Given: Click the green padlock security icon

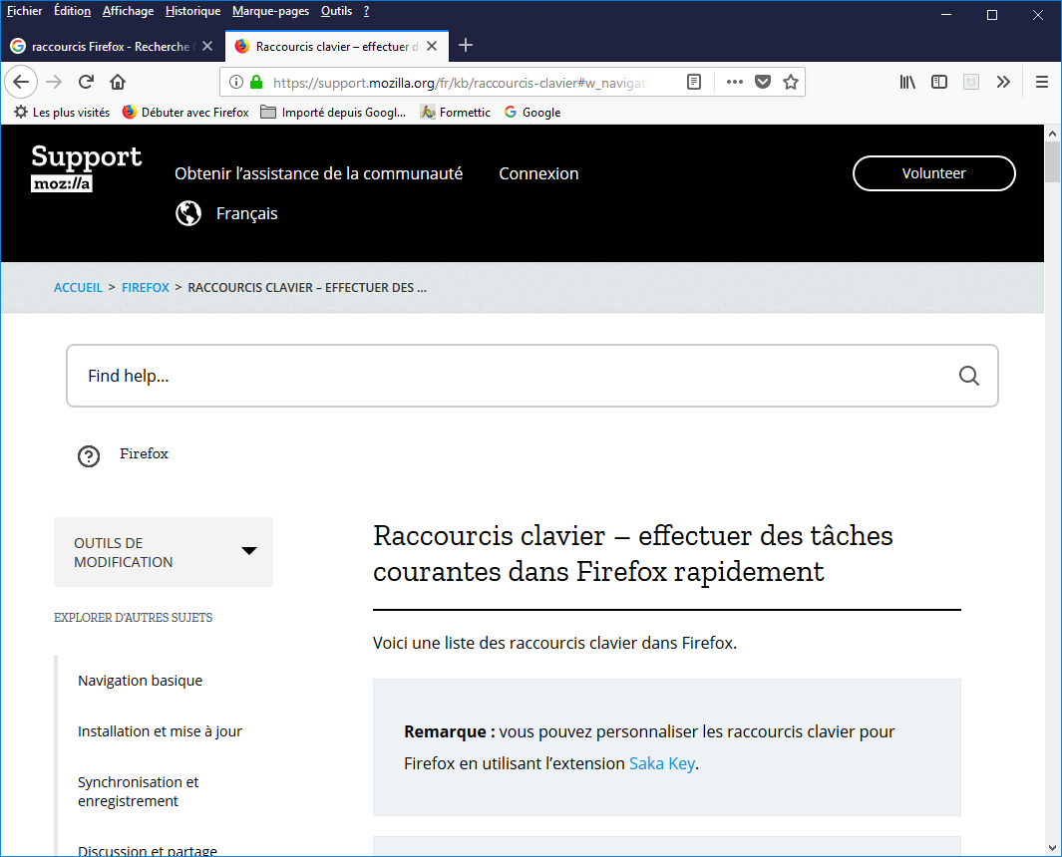Looking at the screenshot, I should (x=256, y=82).
